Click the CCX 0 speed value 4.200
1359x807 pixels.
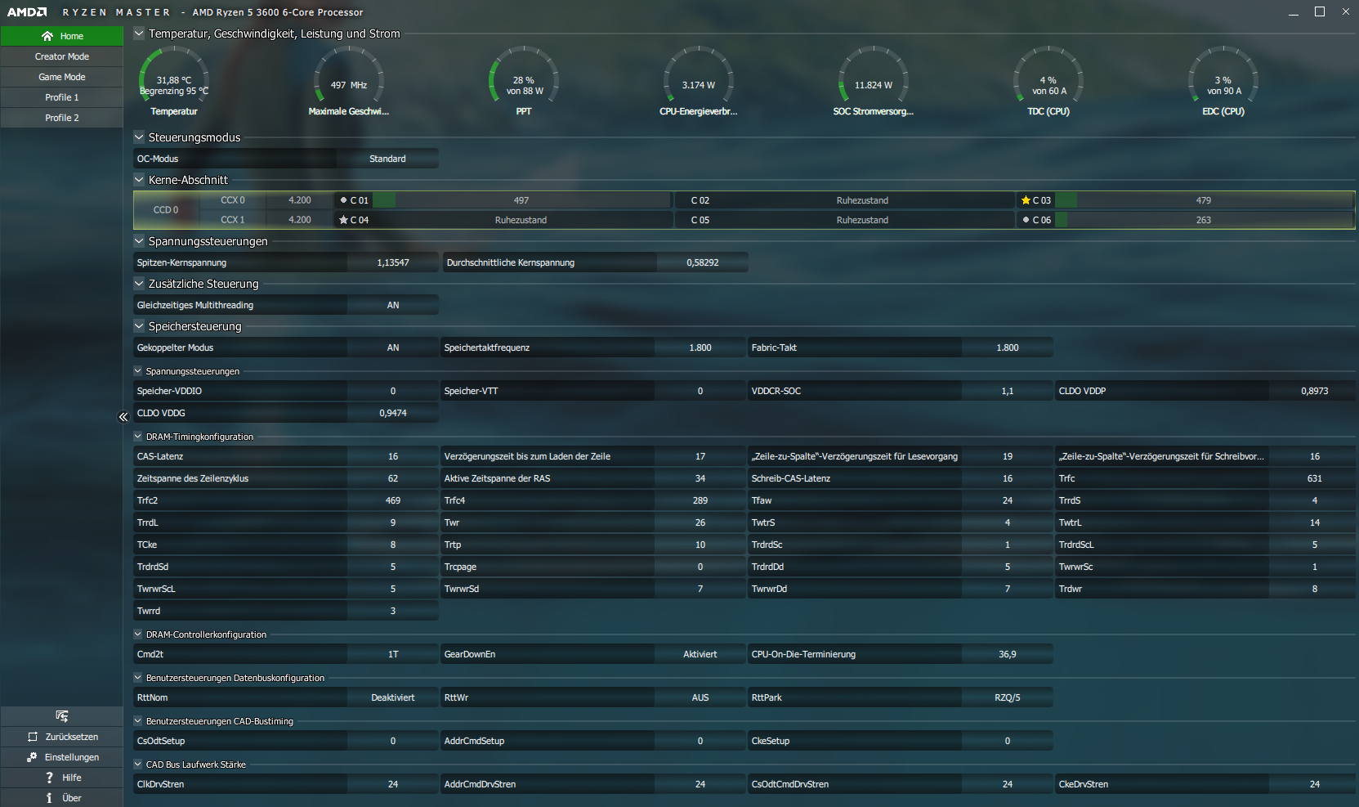pyautogui.click(x=300, y=200)
